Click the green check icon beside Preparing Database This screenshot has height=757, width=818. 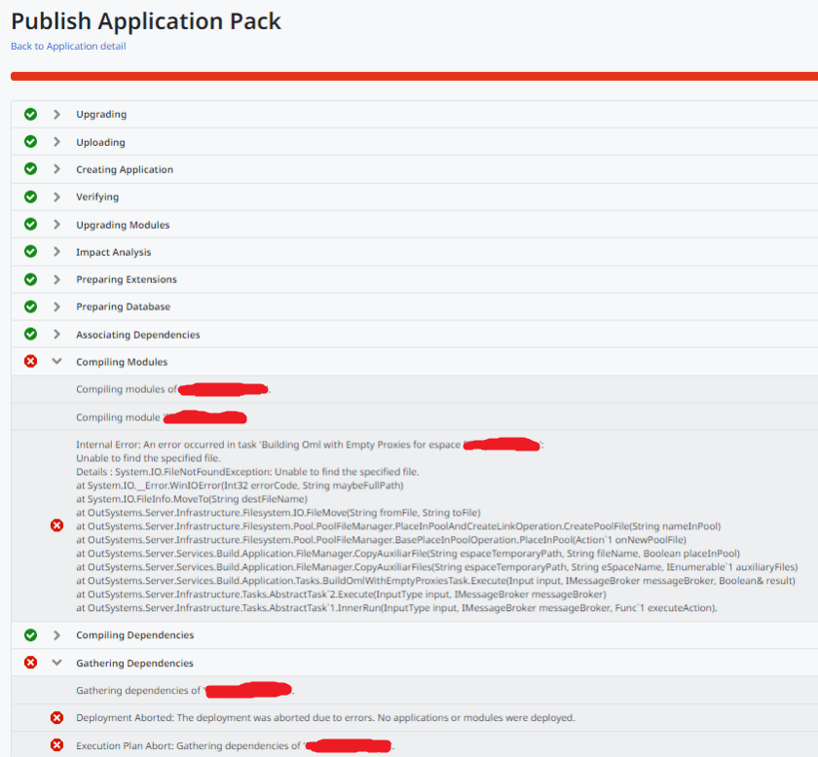click(x=30, y=306)
